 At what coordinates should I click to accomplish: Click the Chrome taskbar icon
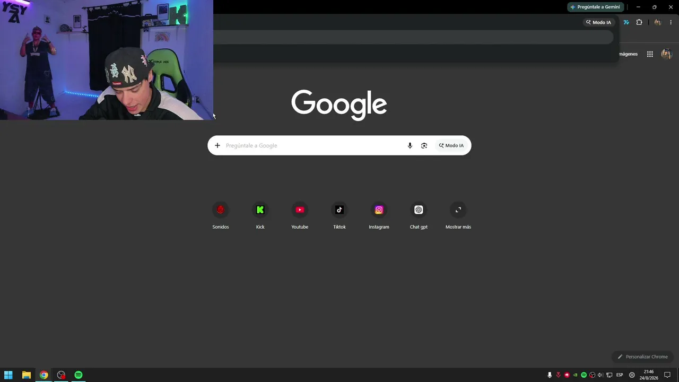click(x=43, y=375)
